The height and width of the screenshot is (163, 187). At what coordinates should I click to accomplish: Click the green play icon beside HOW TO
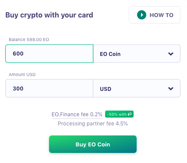click(x=141, y=15)
